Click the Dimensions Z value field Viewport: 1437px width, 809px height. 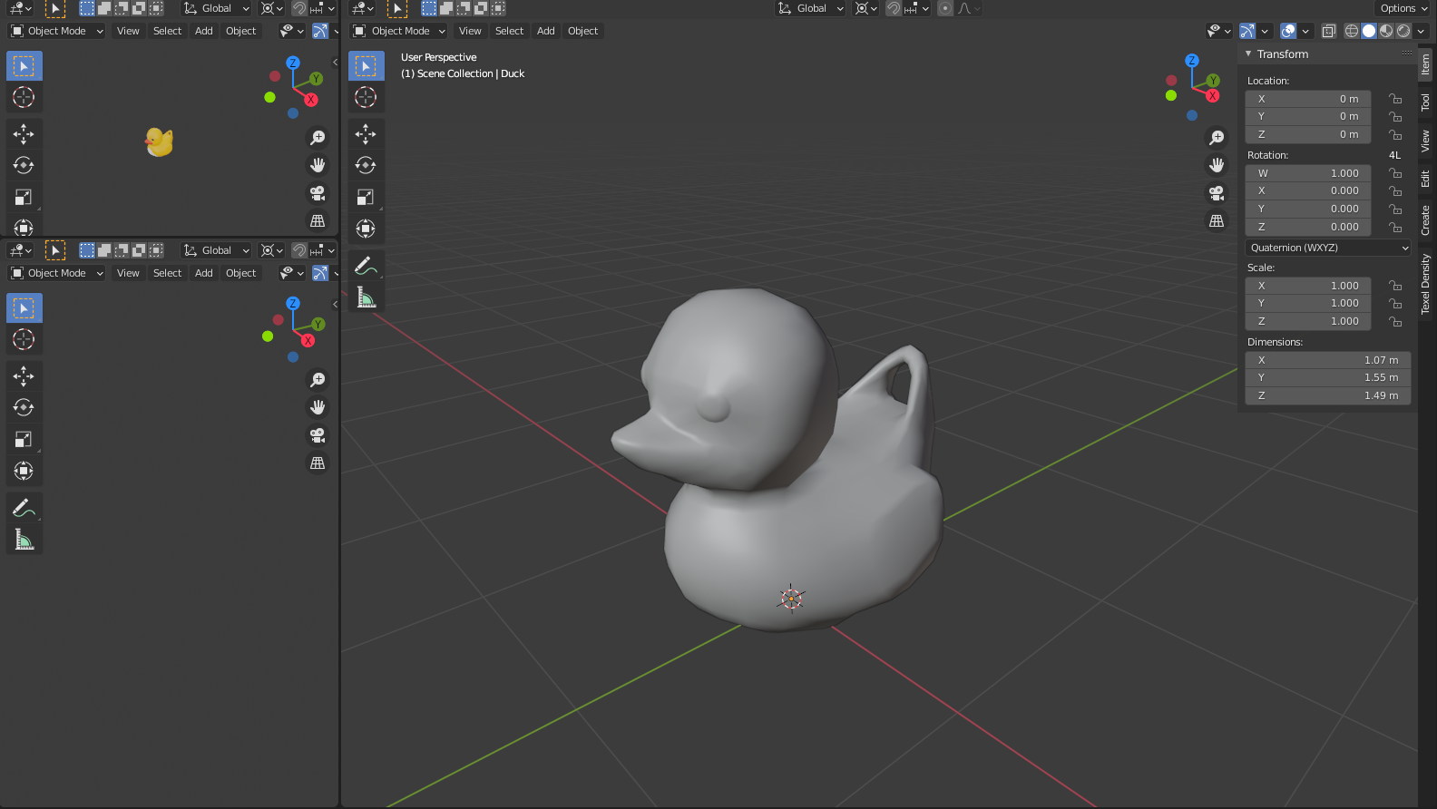pyautogui.click(x=1328, y=395)
